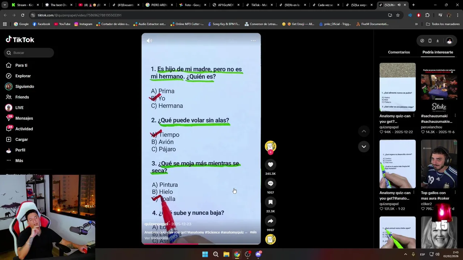Screen dimensions: 463x260
Task: Open the YouTube bookmark
Action: (62, 24)
